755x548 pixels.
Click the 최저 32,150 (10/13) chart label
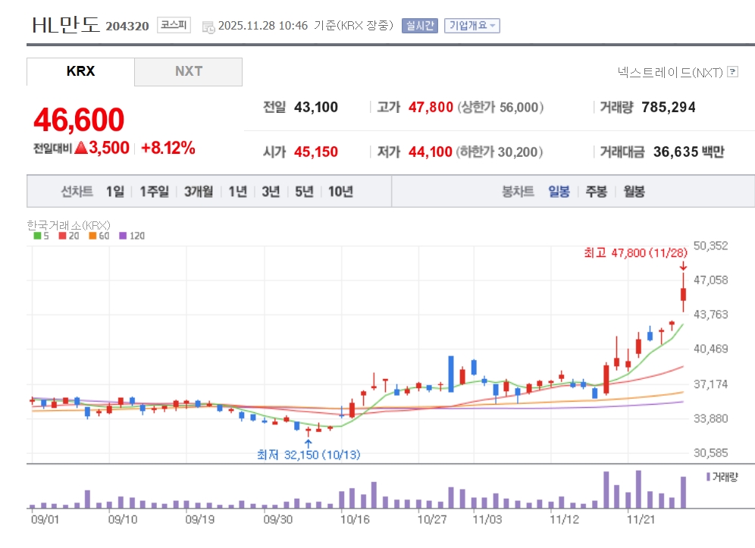pyautogui.click(x=309, y=455)
